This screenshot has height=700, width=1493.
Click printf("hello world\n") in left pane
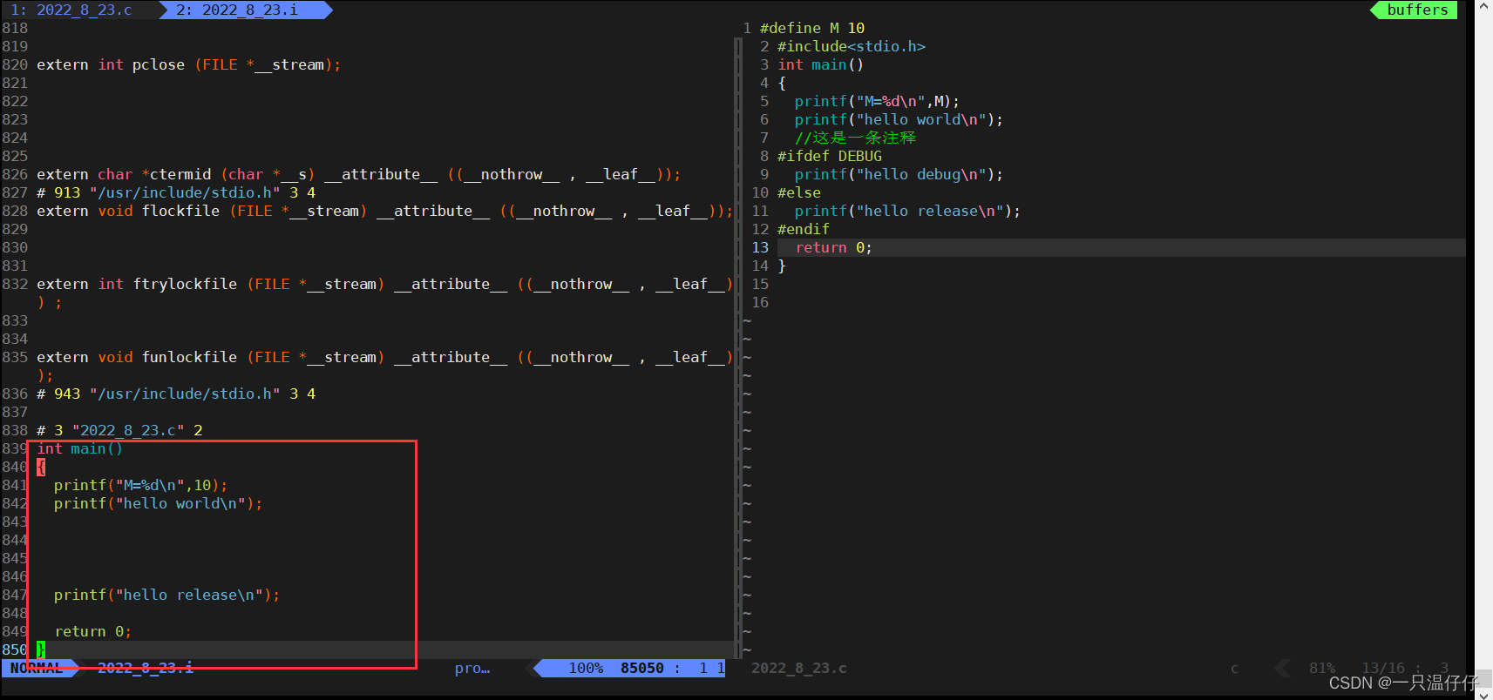[x=158, y=503]
